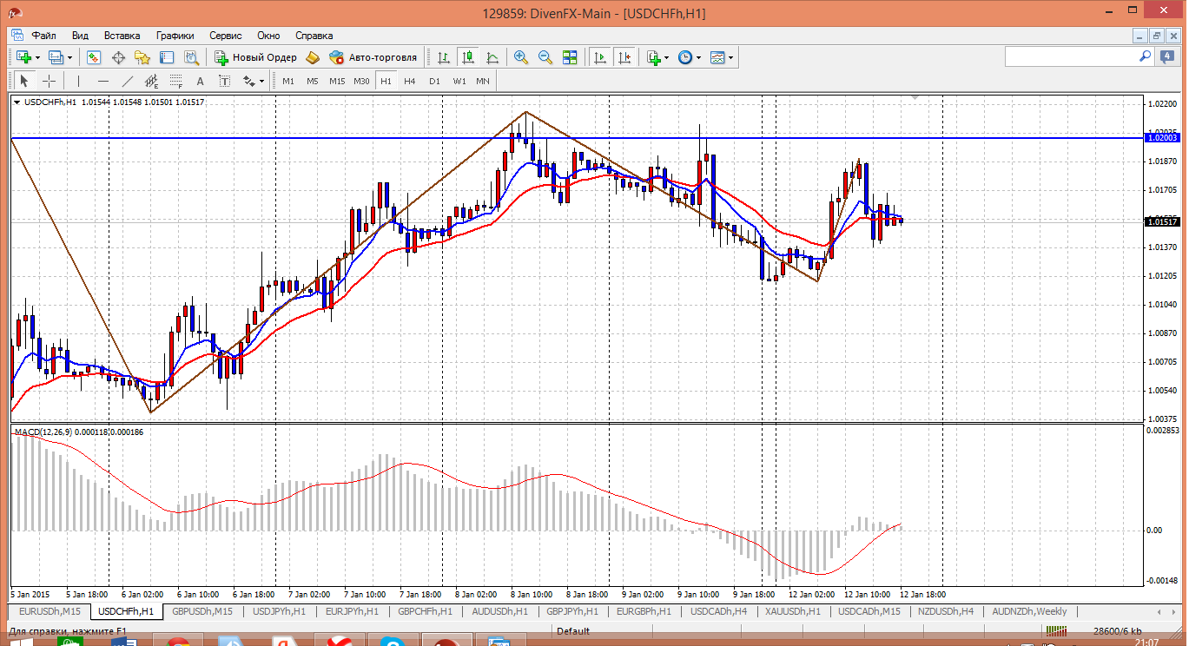Draw a horizontal line tool

click(x=103, y=81)
